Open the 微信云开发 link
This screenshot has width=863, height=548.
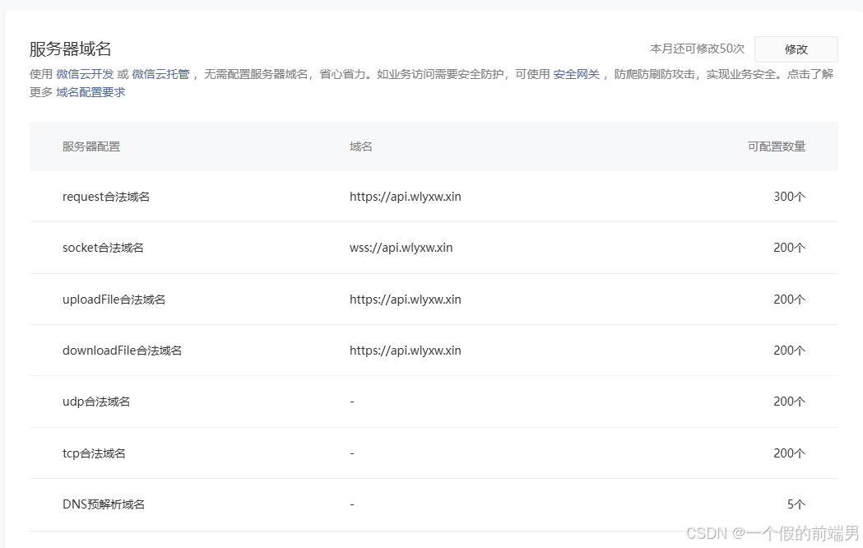click(x=85, y=74)
